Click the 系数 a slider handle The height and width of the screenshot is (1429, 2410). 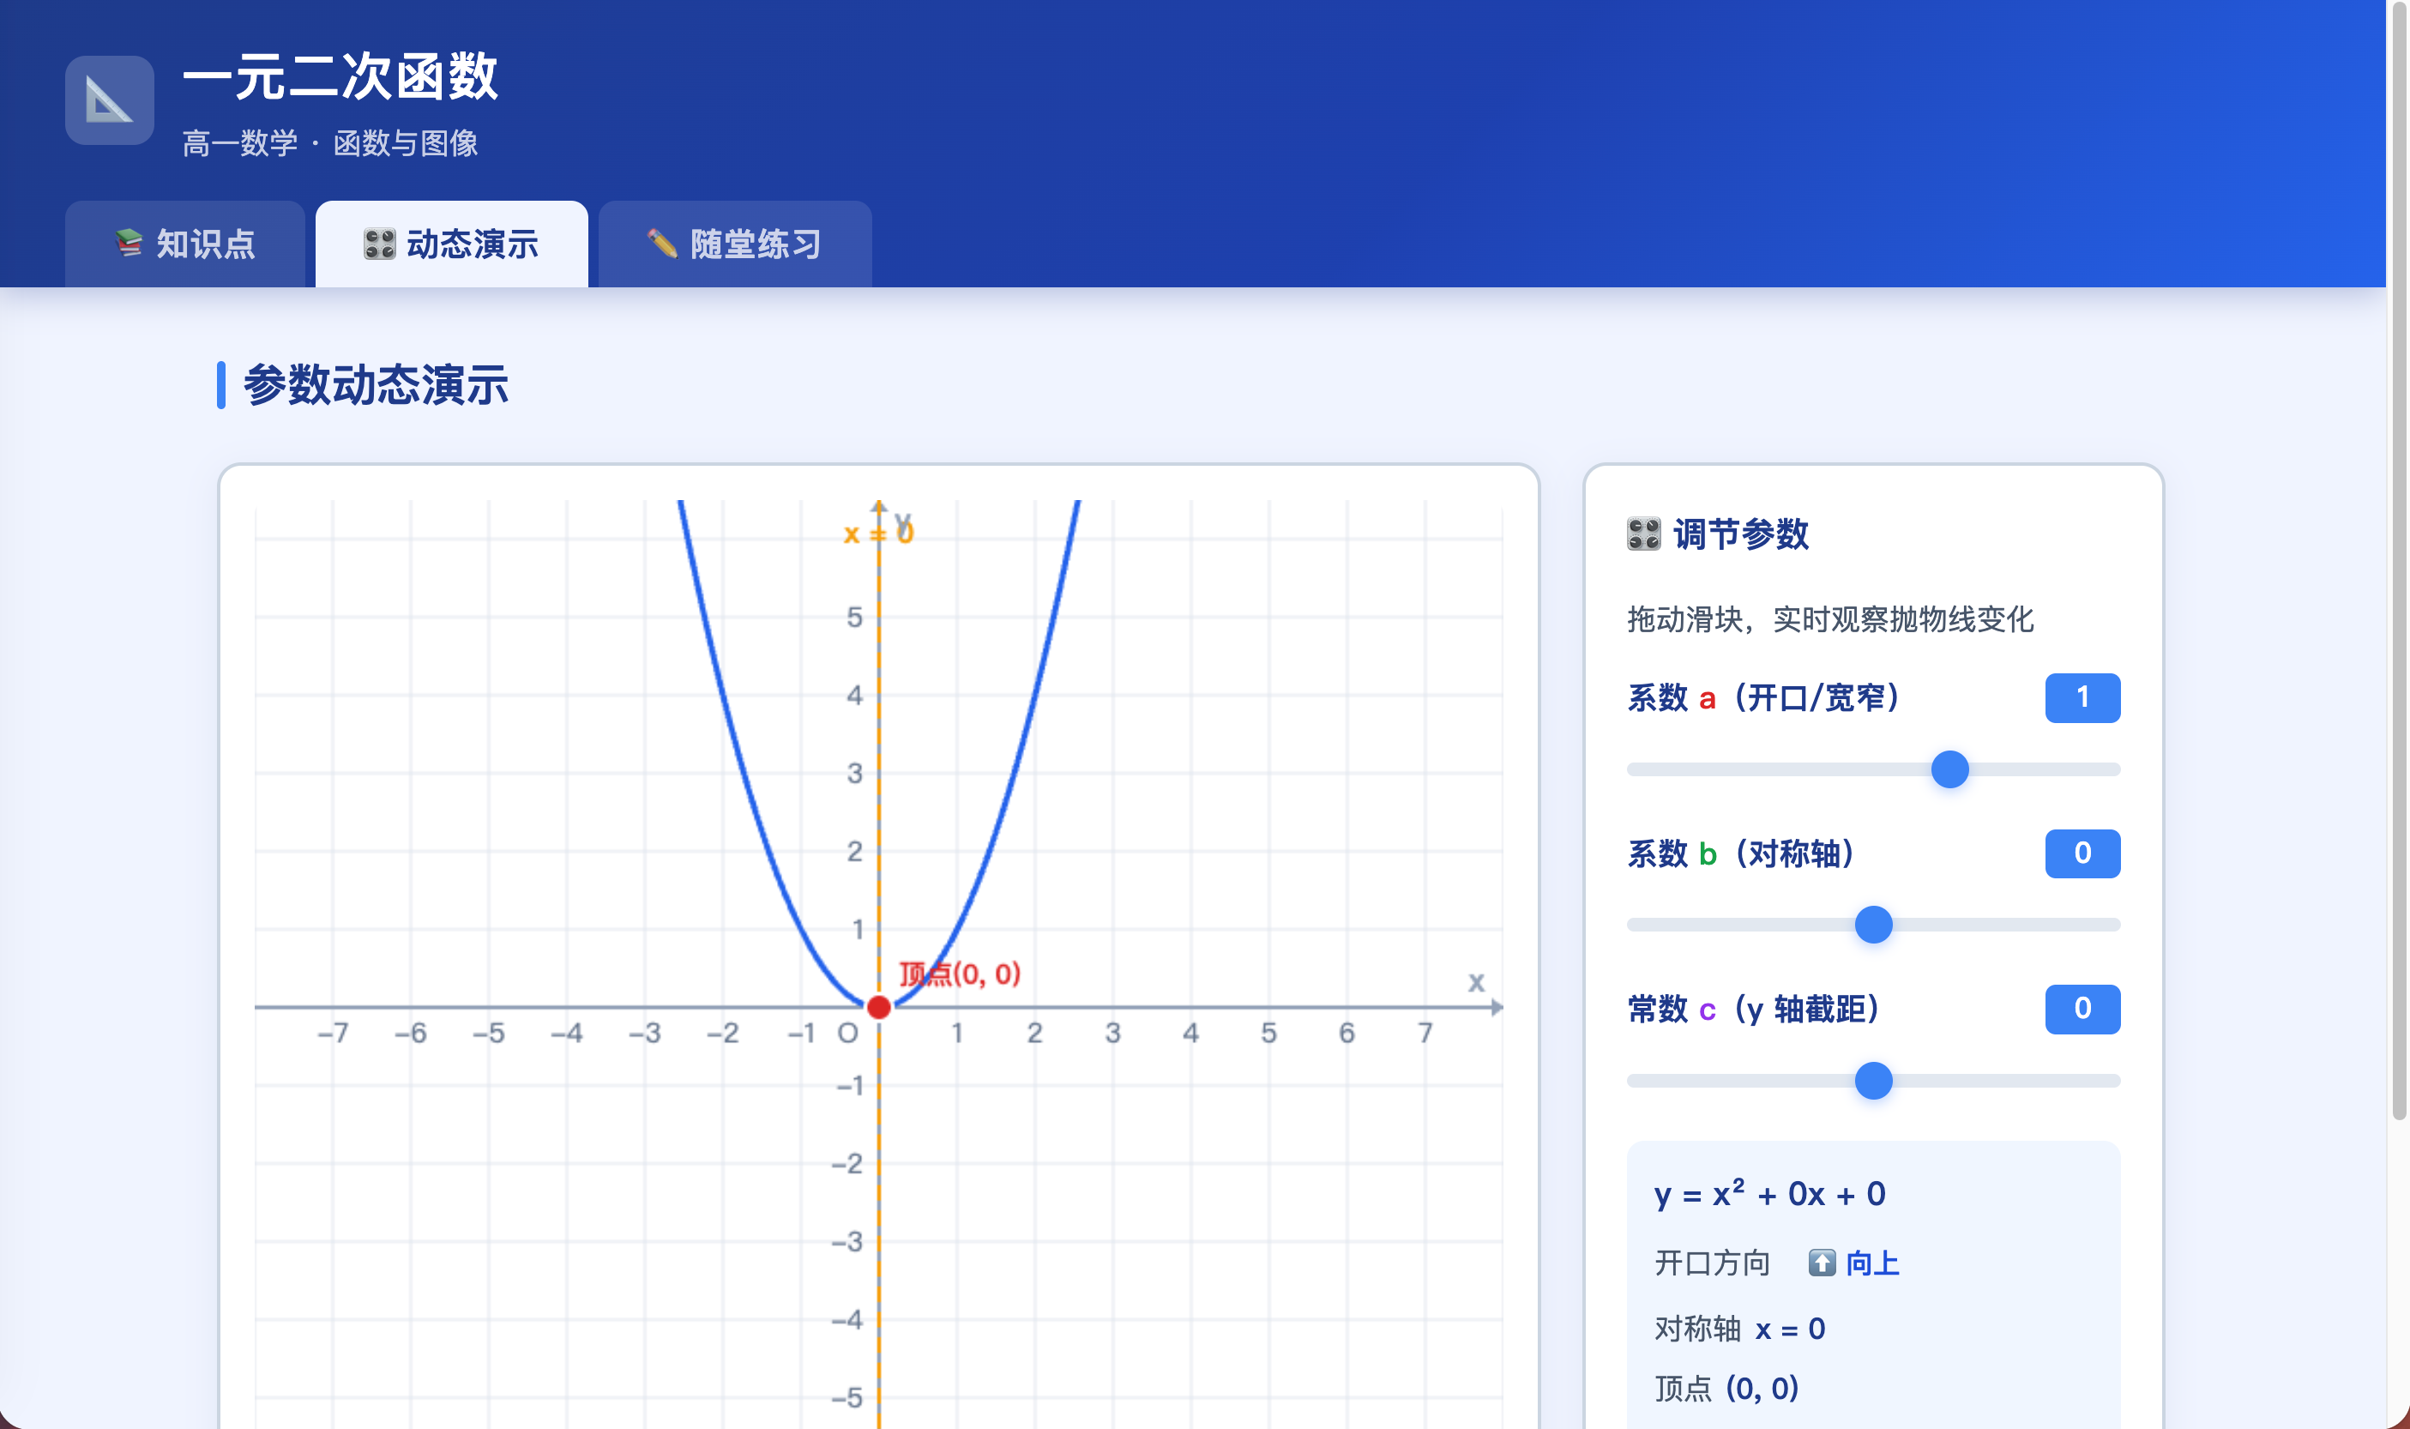(1949, 769)
